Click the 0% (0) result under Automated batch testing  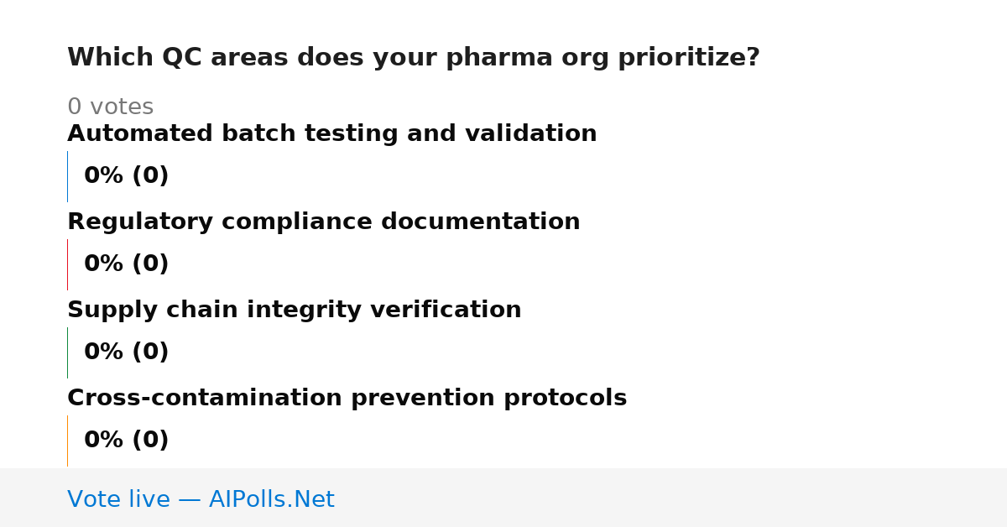click(x=126, y=176)
